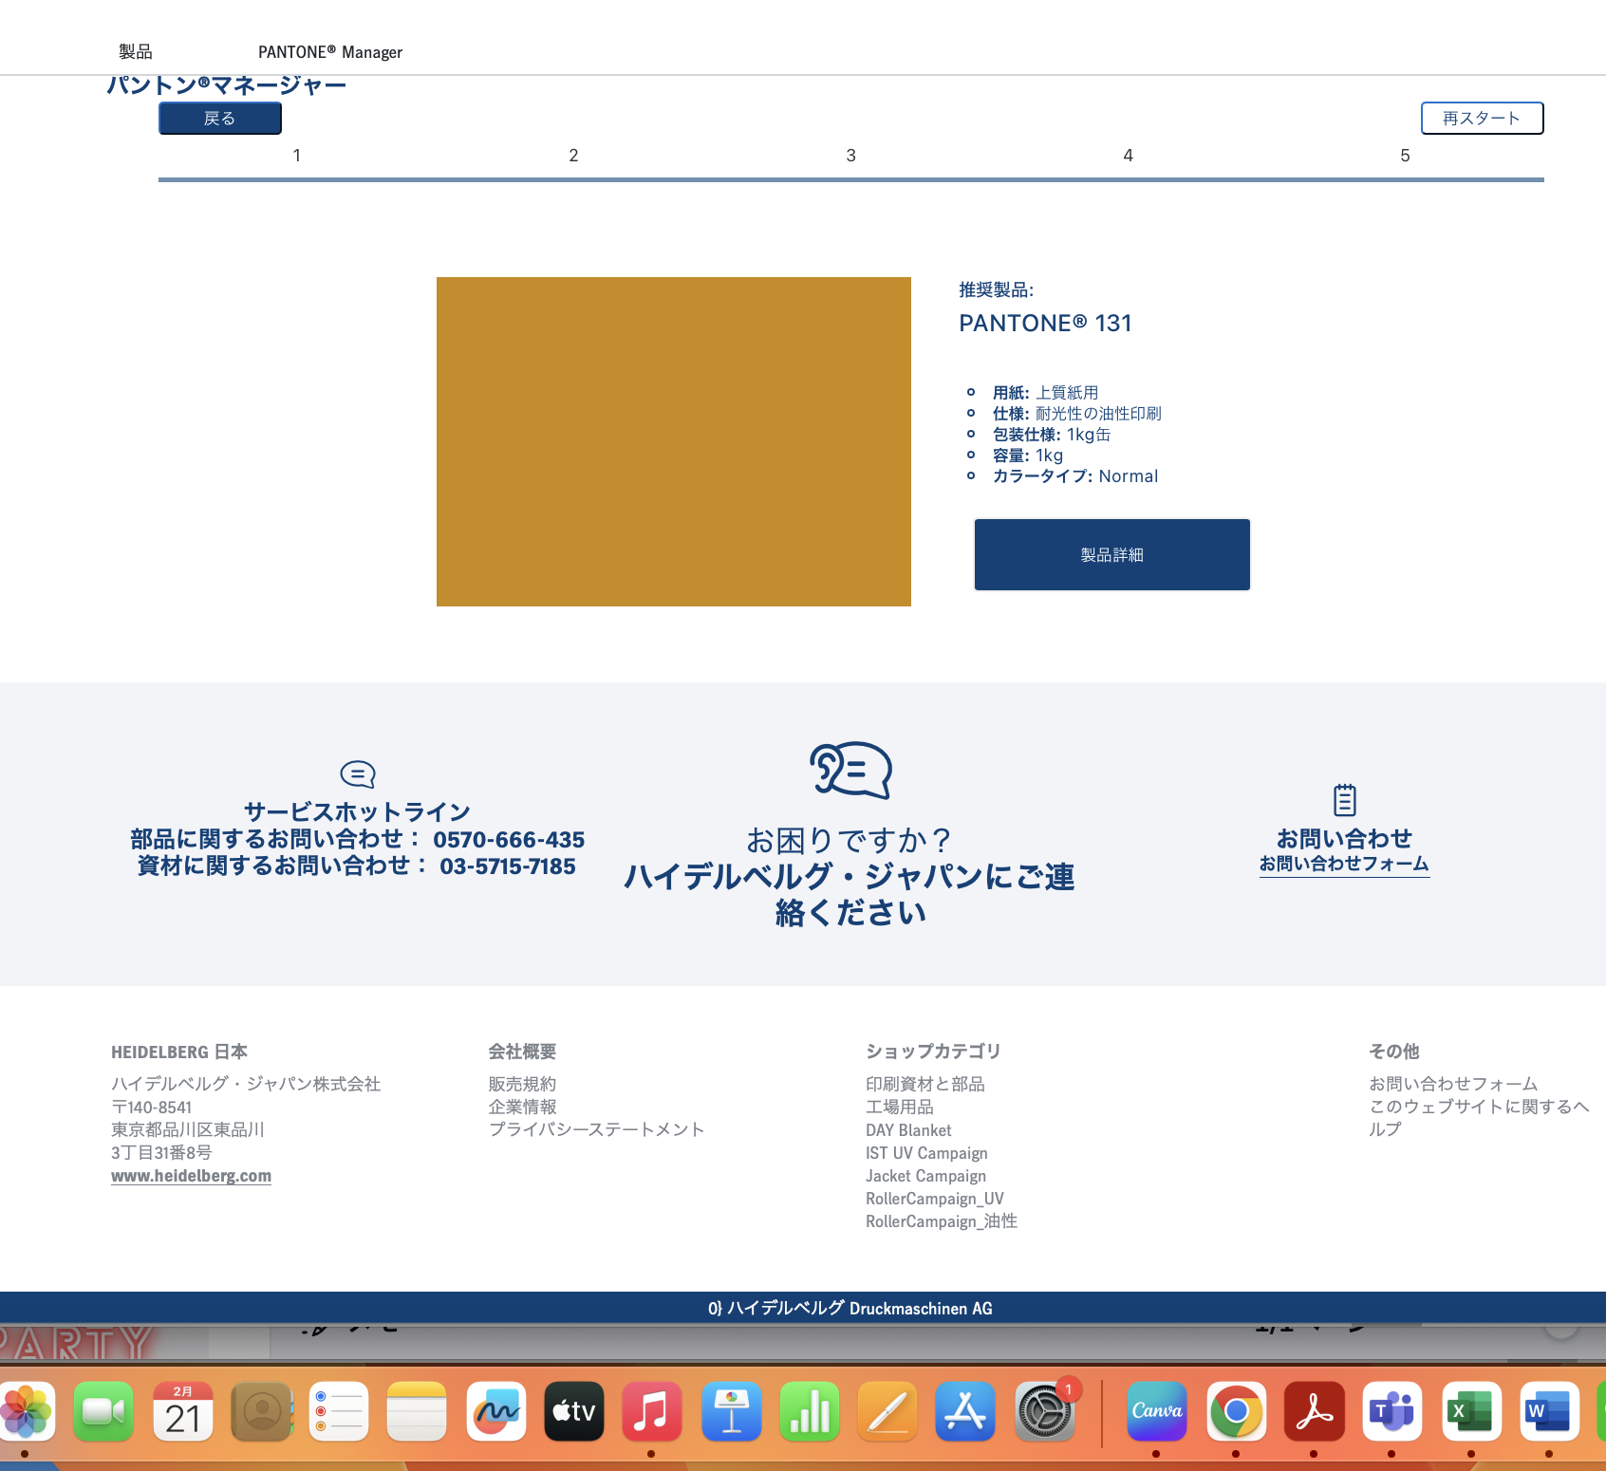Click parts inquiry number 0570-666-435
This screenshot has height=1471, width=1606.
coord(509,840)
